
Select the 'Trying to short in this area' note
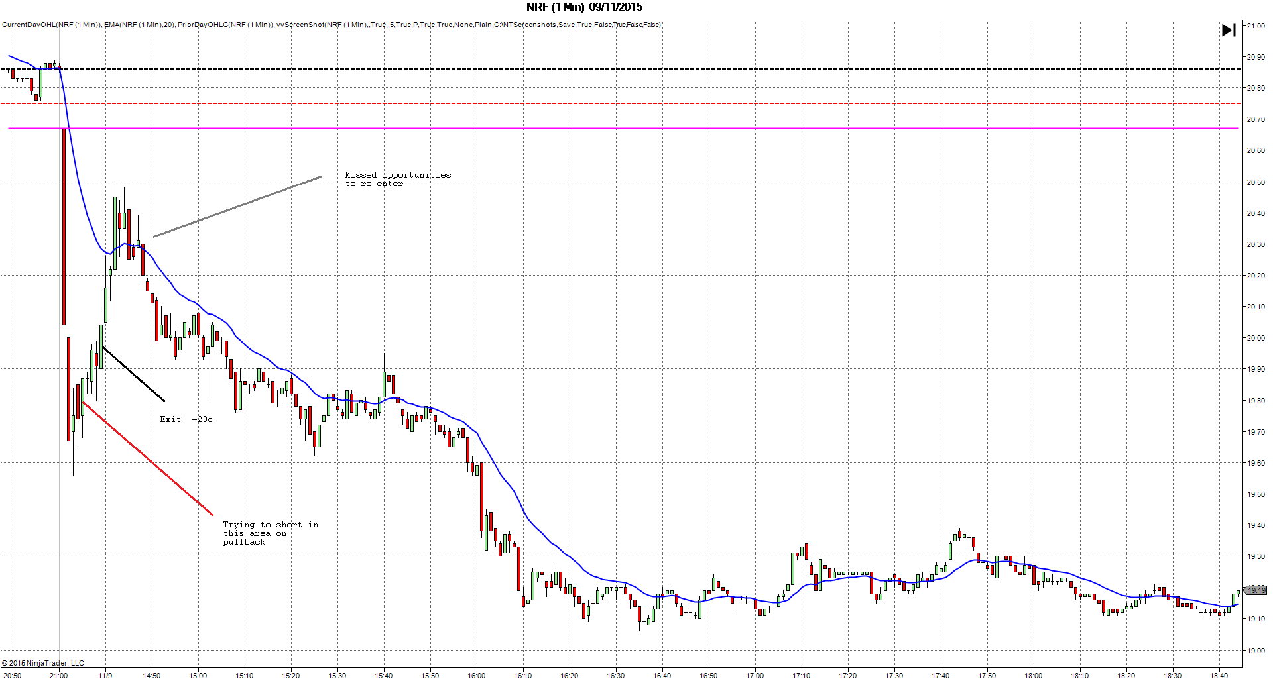coord(271,533)
